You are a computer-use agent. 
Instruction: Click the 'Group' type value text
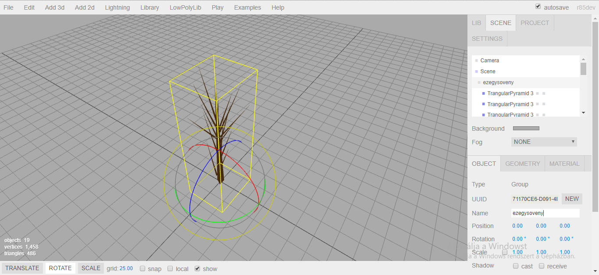pyautogui.click(x=520, y=184)
